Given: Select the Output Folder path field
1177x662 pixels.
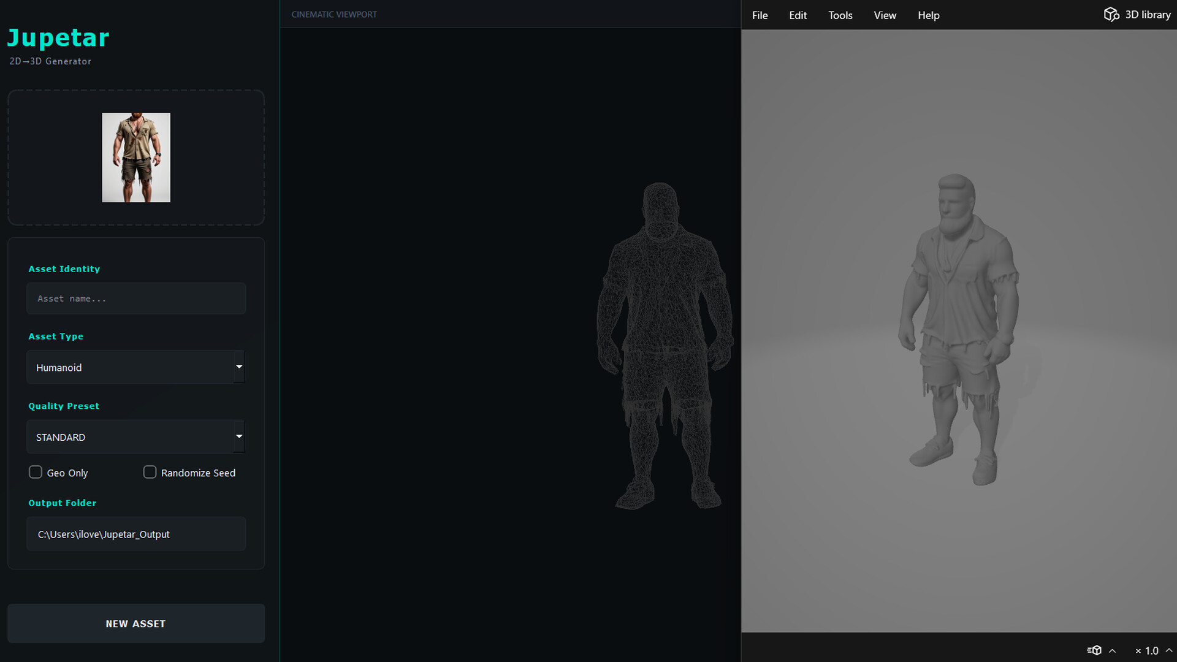Looking at the screenshot, I should (135, 534).
